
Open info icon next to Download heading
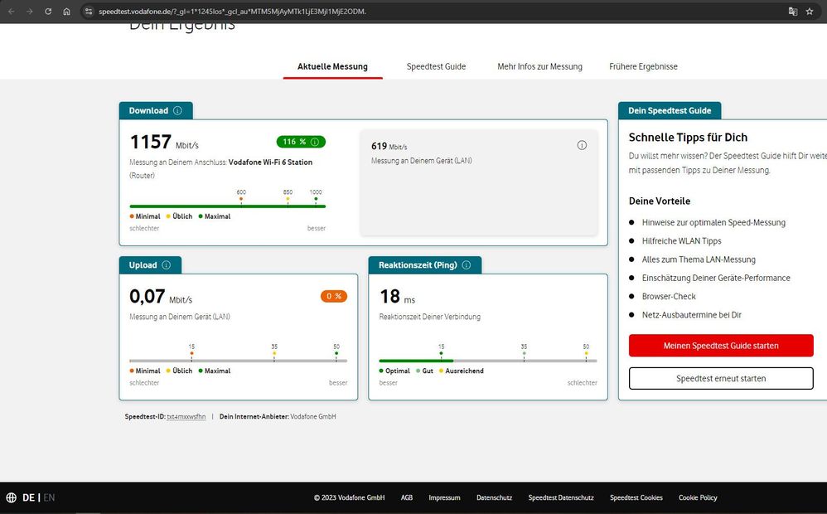point(177,110)
